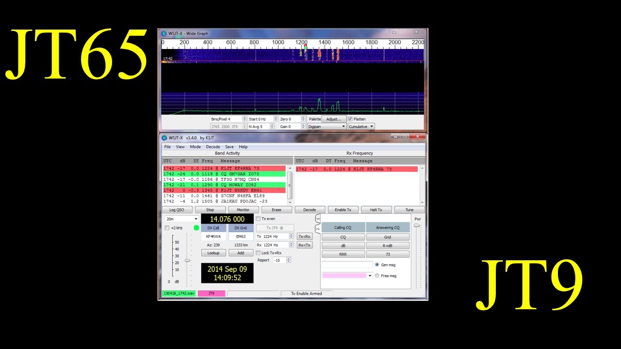Select the CQ GM7GAX IO75 decode line
The image size is (621, 349).
pos(224,174)
